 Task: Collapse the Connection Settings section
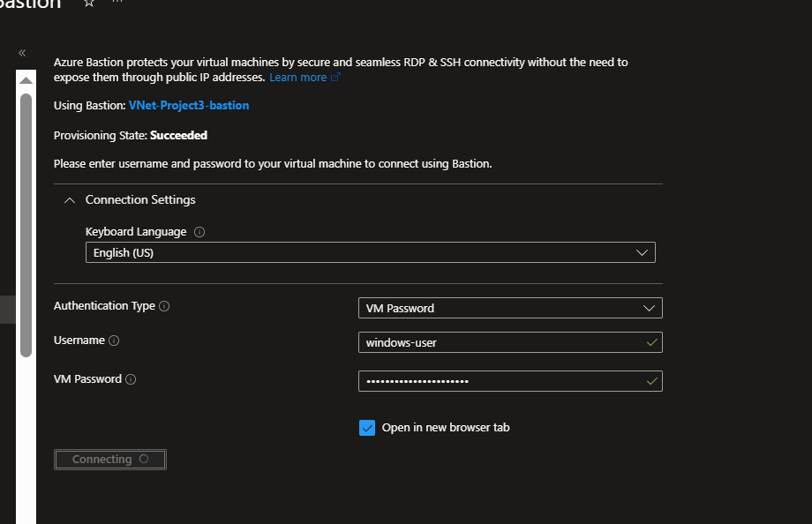pos(71,200)
